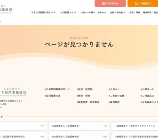Open the 公益社団法人 日本看護協会 link card
158x140 pixels.
pyautogui.click(x=79, y=126)
